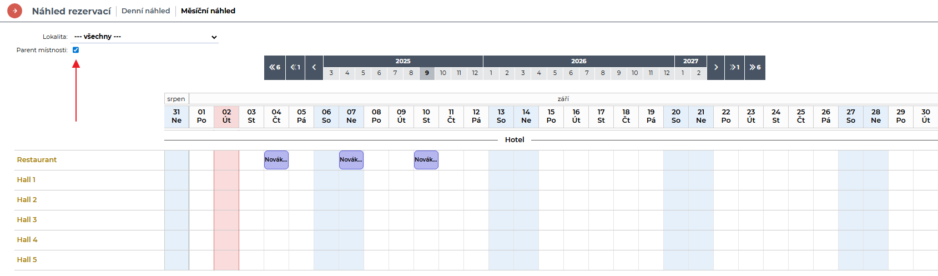Click the 2026 year header
Viewport: 938px width, 276px height.
click(x=579, y=61)
